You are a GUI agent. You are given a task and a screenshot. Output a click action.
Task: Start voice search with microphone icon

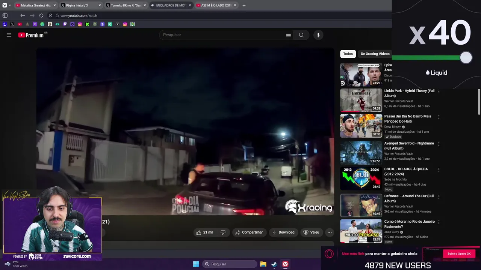pyautogui.click(x=318, y=35)
